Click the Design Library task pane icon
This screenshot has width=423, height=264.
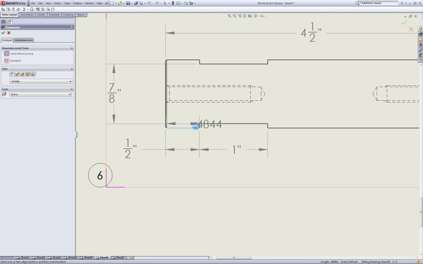click(x=420, y=34)
